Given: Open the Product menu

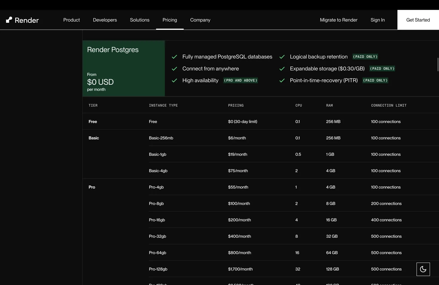Looking at the screenshot, I should coord(71,20).
